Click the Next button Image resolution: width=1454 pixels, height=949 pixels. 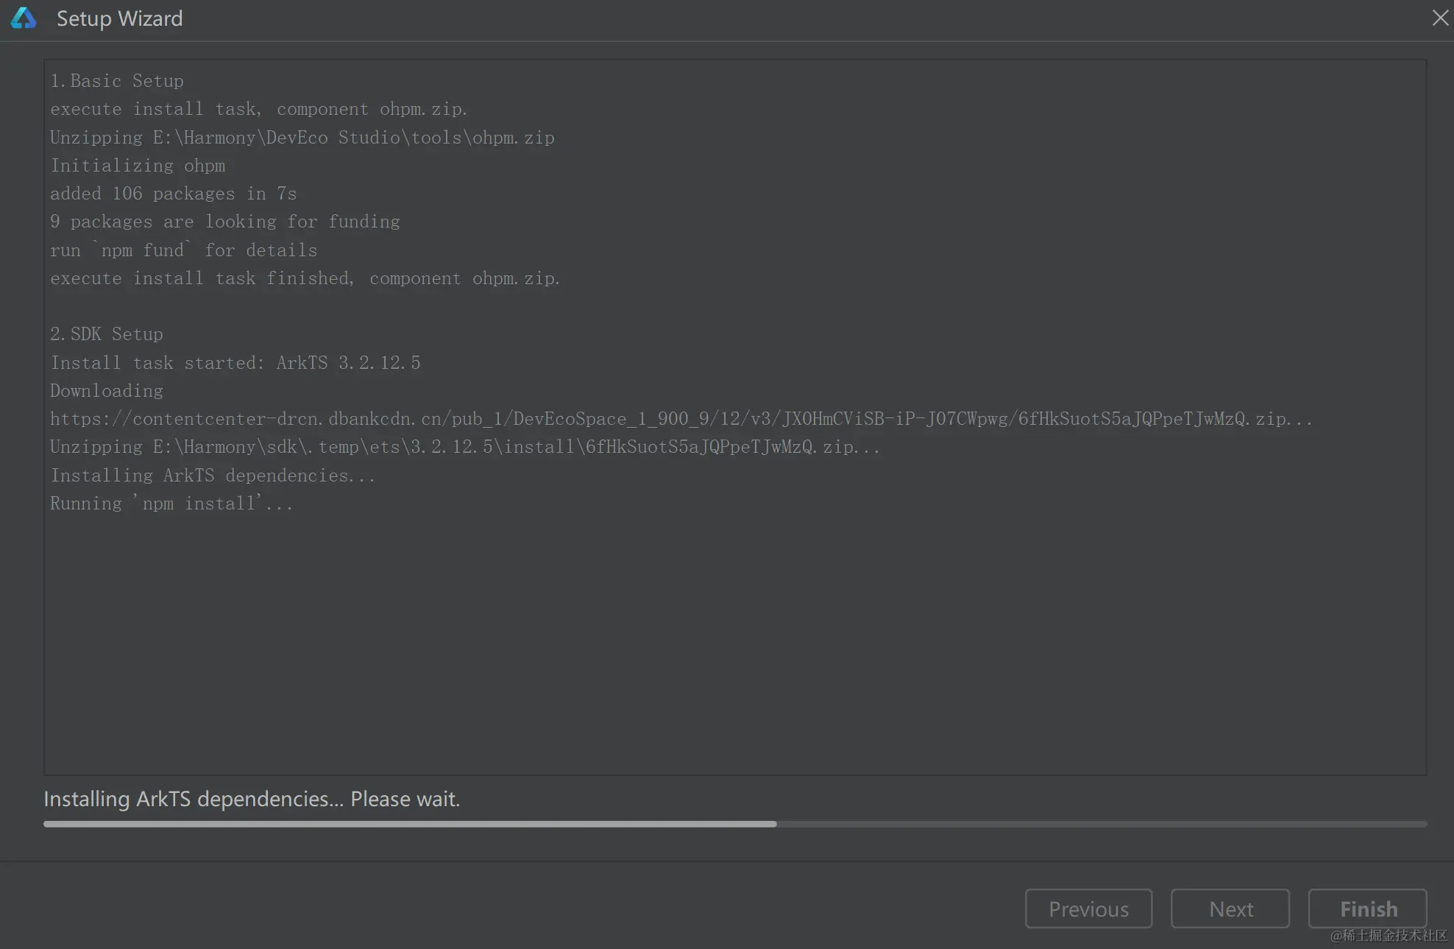(x=1230, y=909)
